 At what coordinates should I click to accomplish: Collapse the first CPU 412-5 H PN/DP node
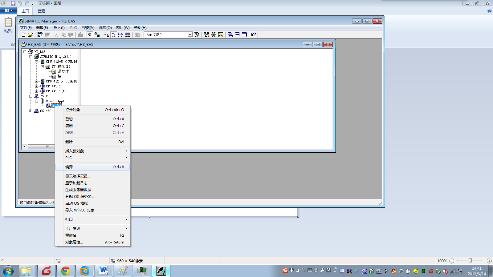37,62
